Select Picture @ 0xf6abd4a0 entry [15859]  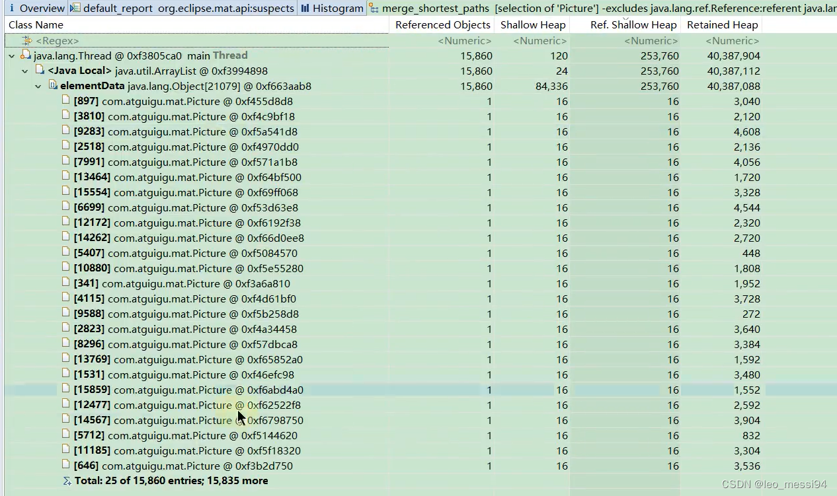(188, 390)
